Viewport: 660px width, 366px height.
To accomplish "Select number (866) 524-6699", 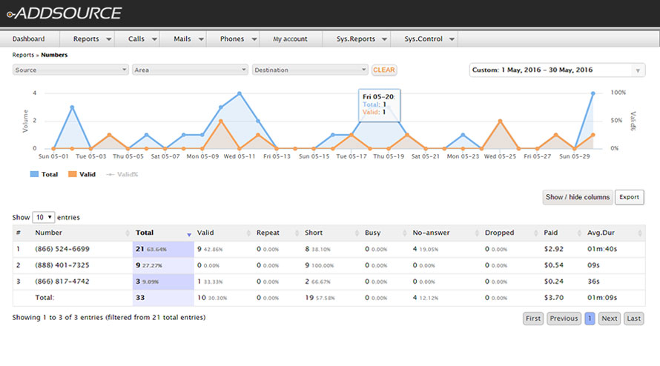I will pyautogui.click(x=62, y=249).
